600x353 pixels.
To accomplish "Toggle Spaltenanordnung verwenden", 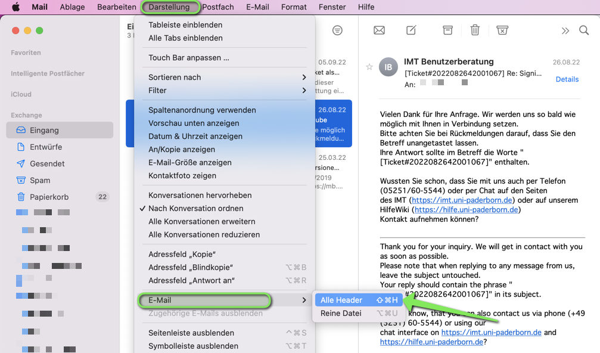I will click(225, 110).
